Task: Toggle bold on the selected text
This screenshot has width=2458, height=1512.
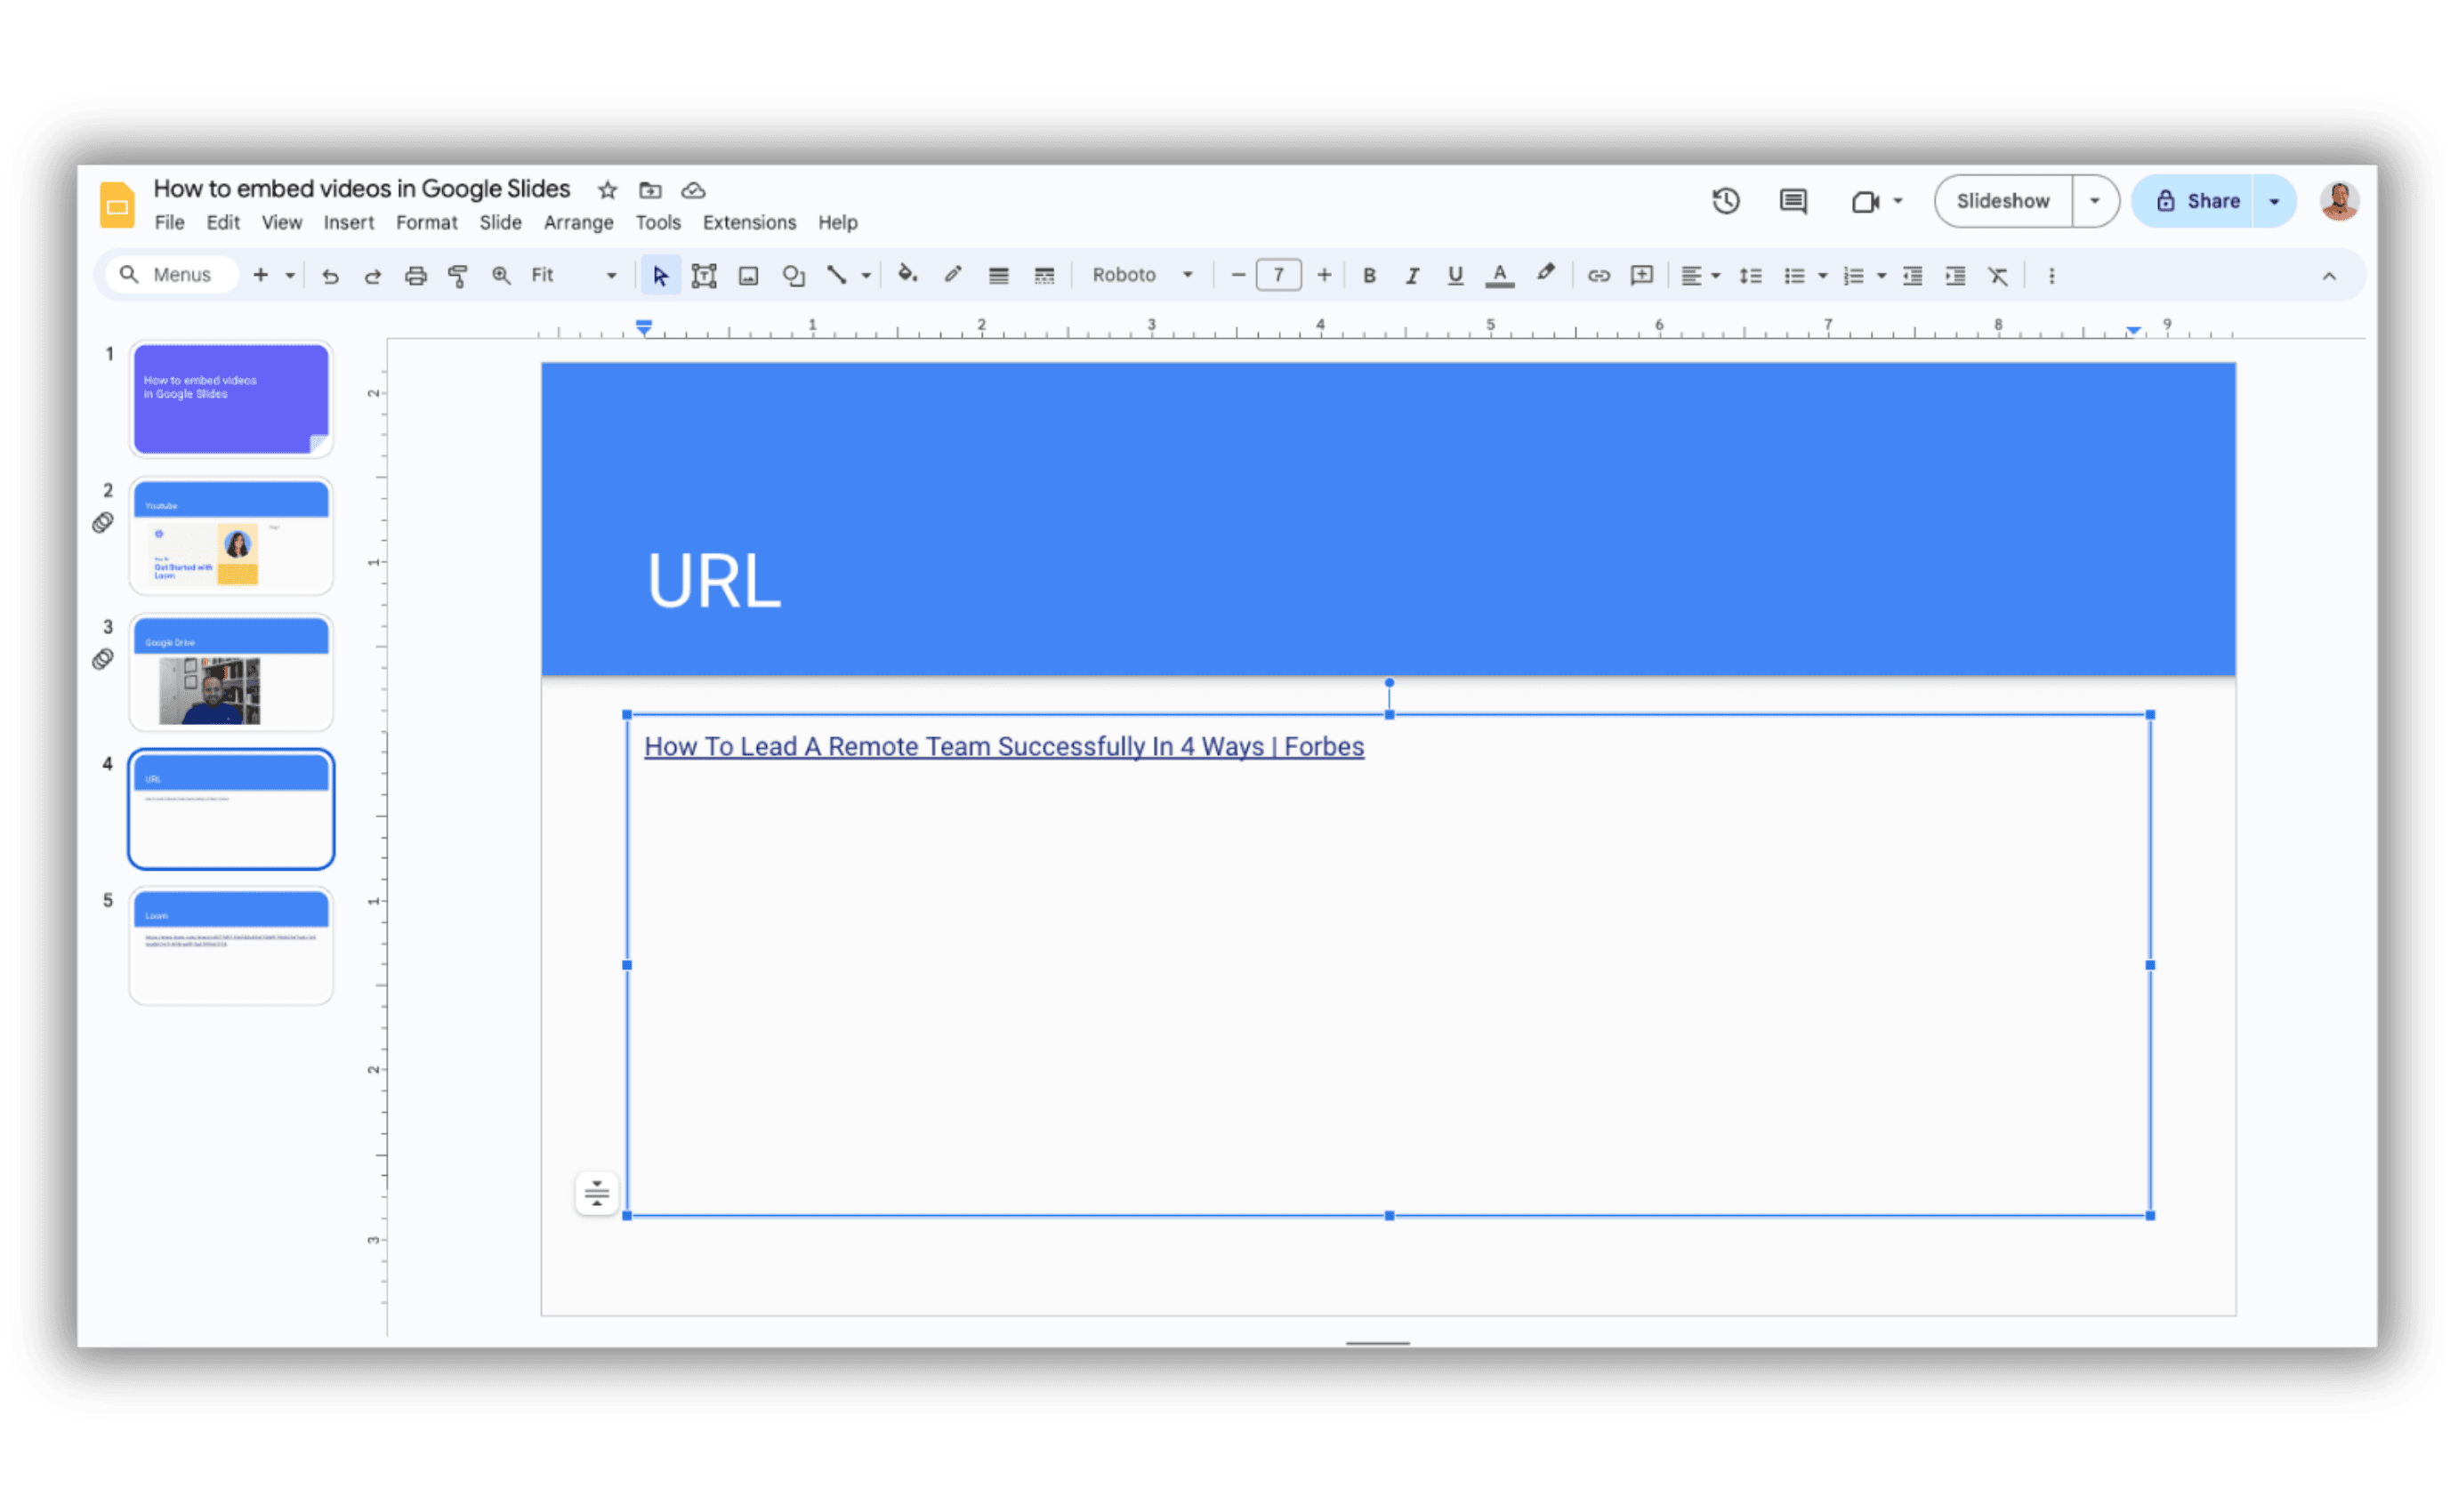Action: pyautogui.click(x=1369, y=275)
